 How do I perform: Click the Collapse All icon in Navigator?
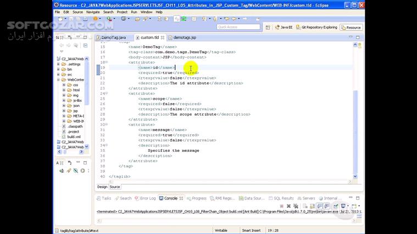85,45
